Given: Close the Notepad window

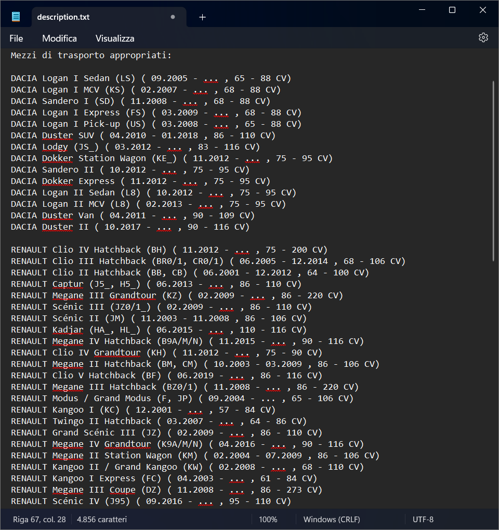Looking at the screenshot, I should (x=483, y=10).
